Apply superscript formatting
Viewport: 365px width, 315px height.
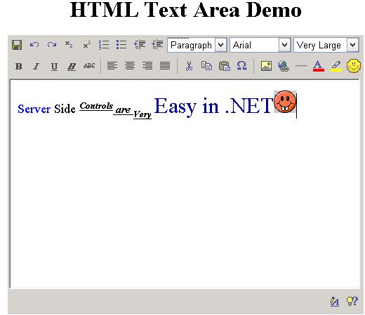point(86,45)
